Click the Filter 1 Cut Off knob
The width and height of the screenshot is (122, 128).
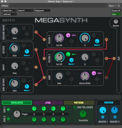tap(59, 38)
